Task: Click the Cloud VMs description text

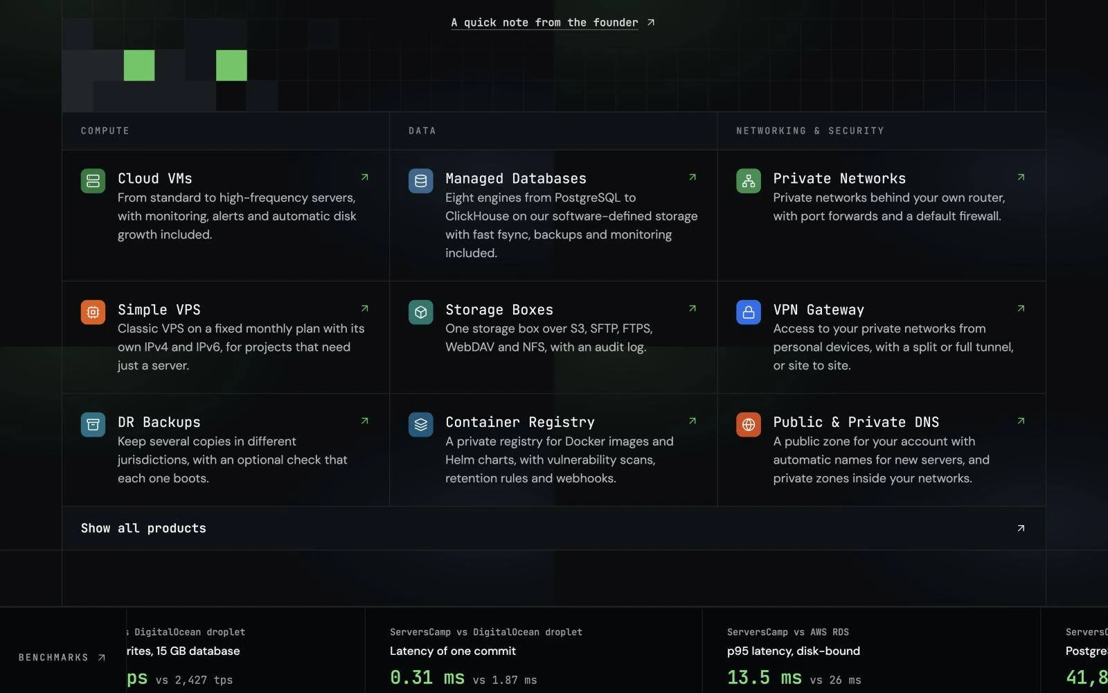Action: coord(237,216)
